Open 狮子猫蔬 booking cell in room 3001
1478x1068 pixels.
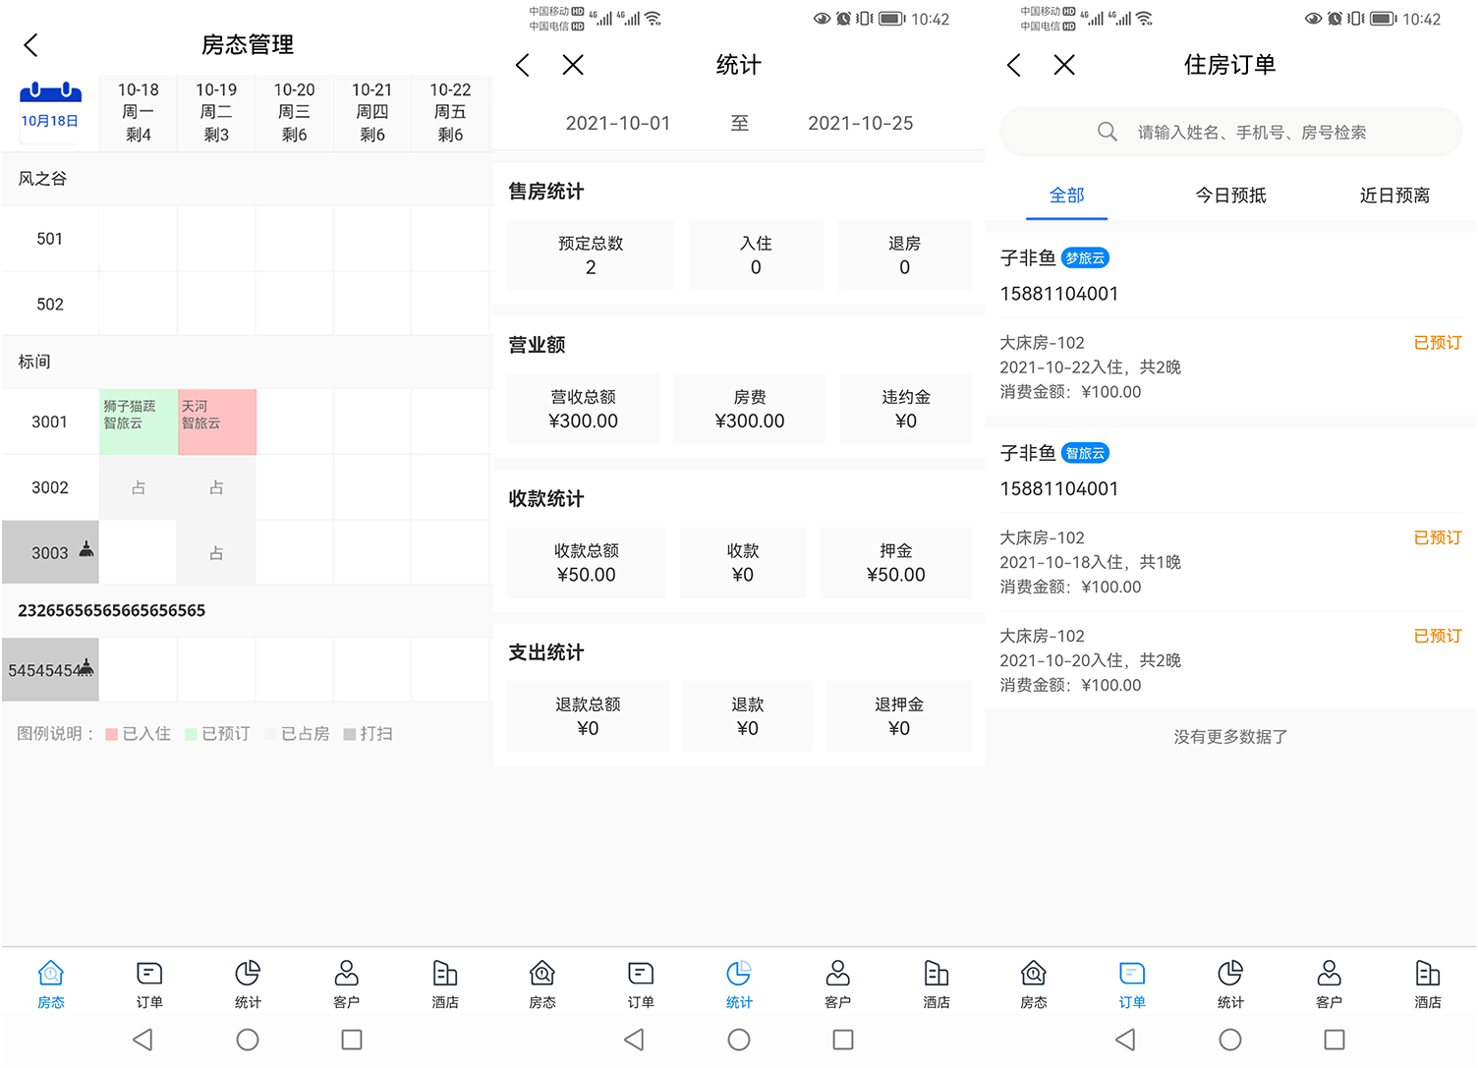click(139, 422)
